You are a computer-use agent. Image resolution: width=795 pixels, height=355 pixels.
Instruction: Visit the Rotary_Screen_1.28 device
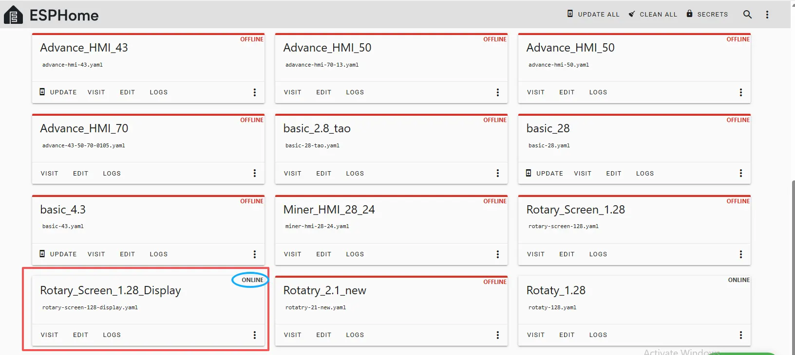coord(535,254)
